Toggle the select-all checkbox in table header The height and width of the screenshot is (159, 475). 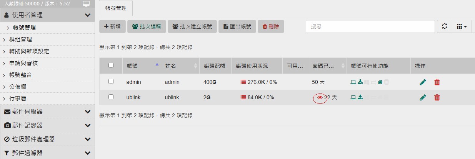pos(111,66)
